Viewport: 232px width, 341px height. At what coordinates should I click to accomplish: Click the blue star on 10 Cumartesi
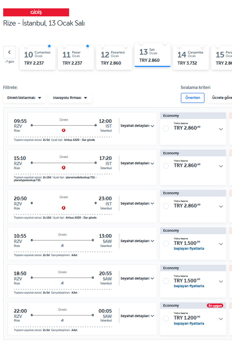click(x=49, y=46)
